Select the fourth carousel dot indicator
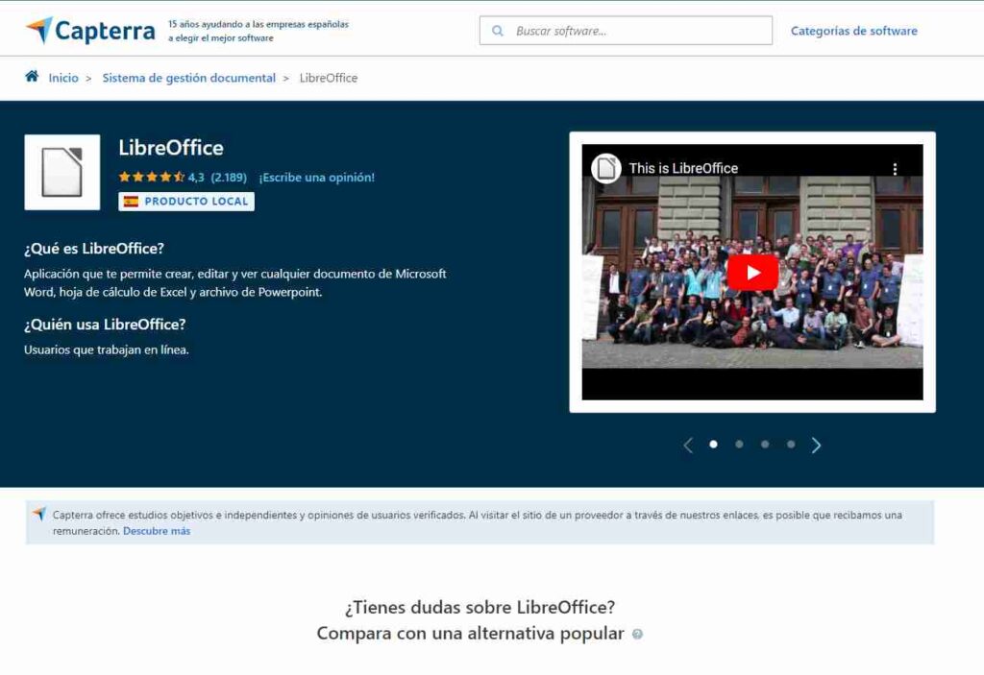The width and height of the screenshot is (984, 675). [x=791, y=445]
